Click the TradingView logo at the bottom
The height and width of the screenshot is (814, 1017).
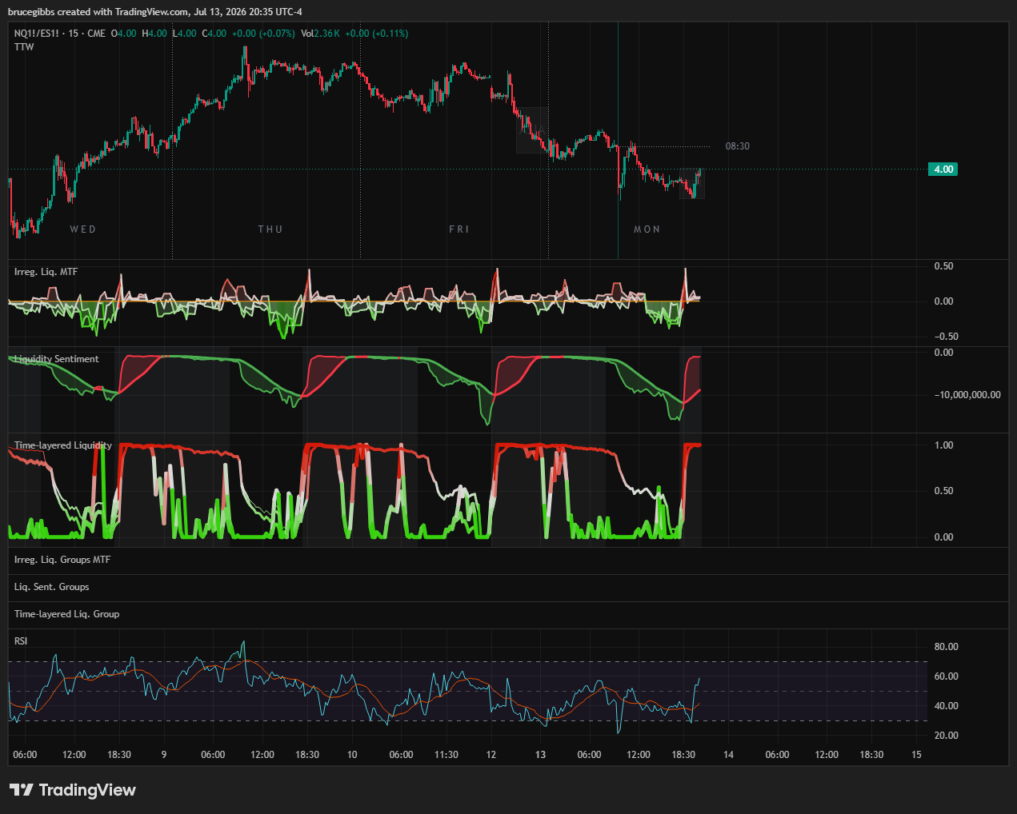[73, 790]
